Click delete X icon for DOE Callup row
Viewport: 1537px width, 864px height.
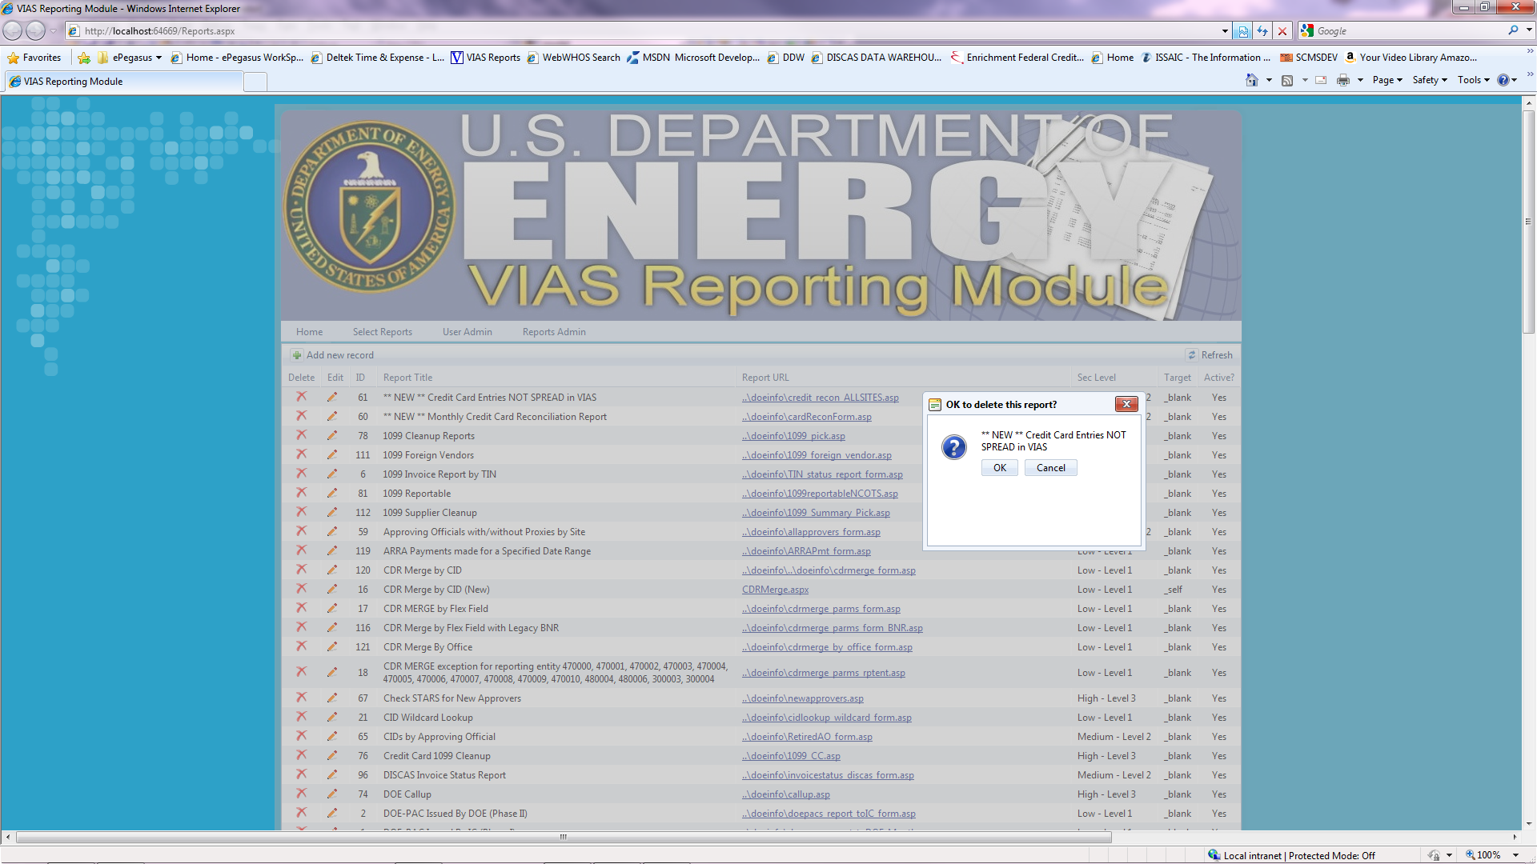[301, 794]
